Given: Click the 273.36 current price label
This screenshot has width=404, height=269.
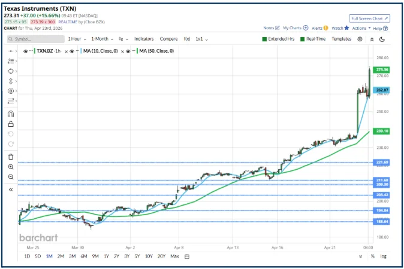Looking at the screenshot, I should [382, 69].
